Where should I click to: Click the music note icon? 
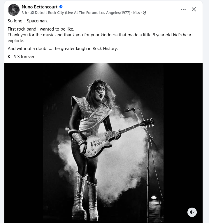click(x=32, y=13)
